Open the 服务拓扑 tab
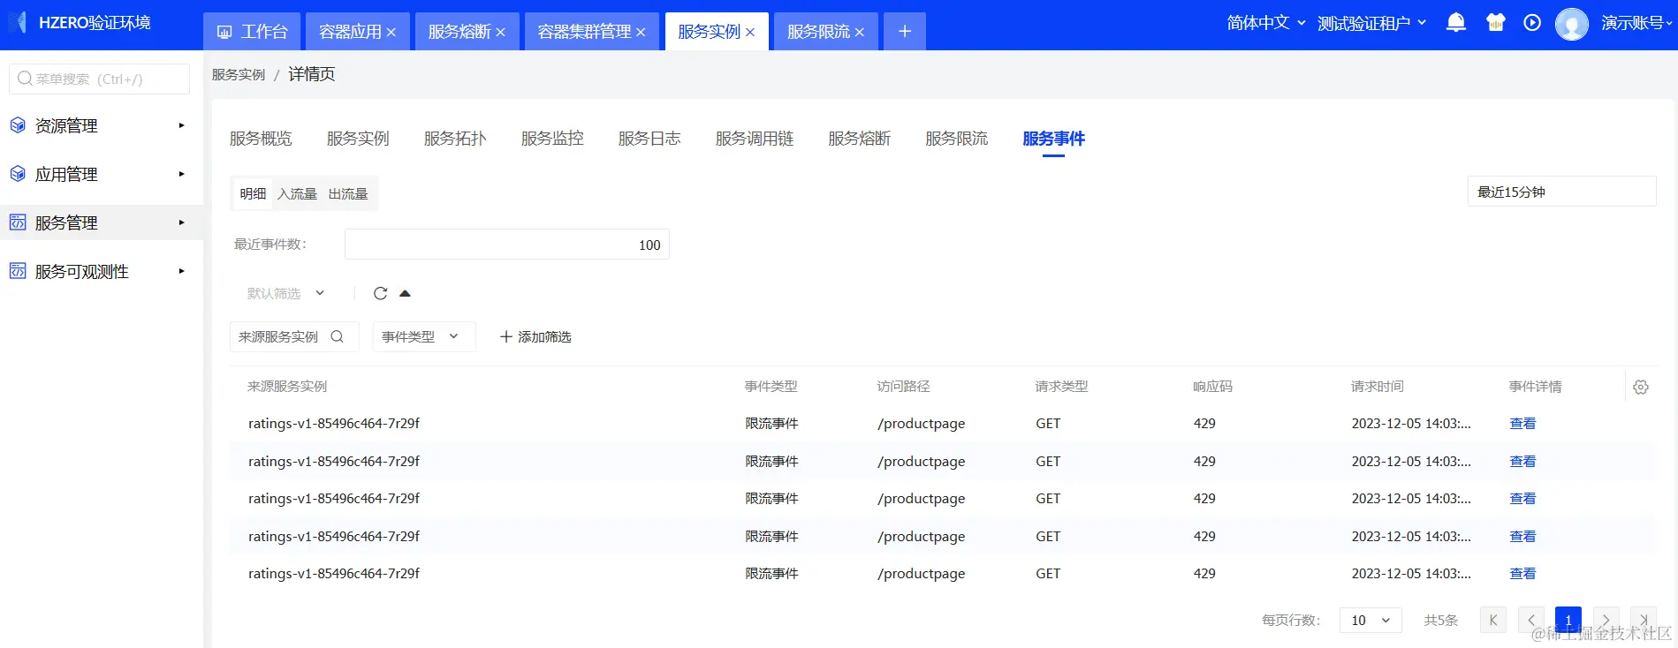The height and width of the screenshot is (648, 1678). [455, 139]
